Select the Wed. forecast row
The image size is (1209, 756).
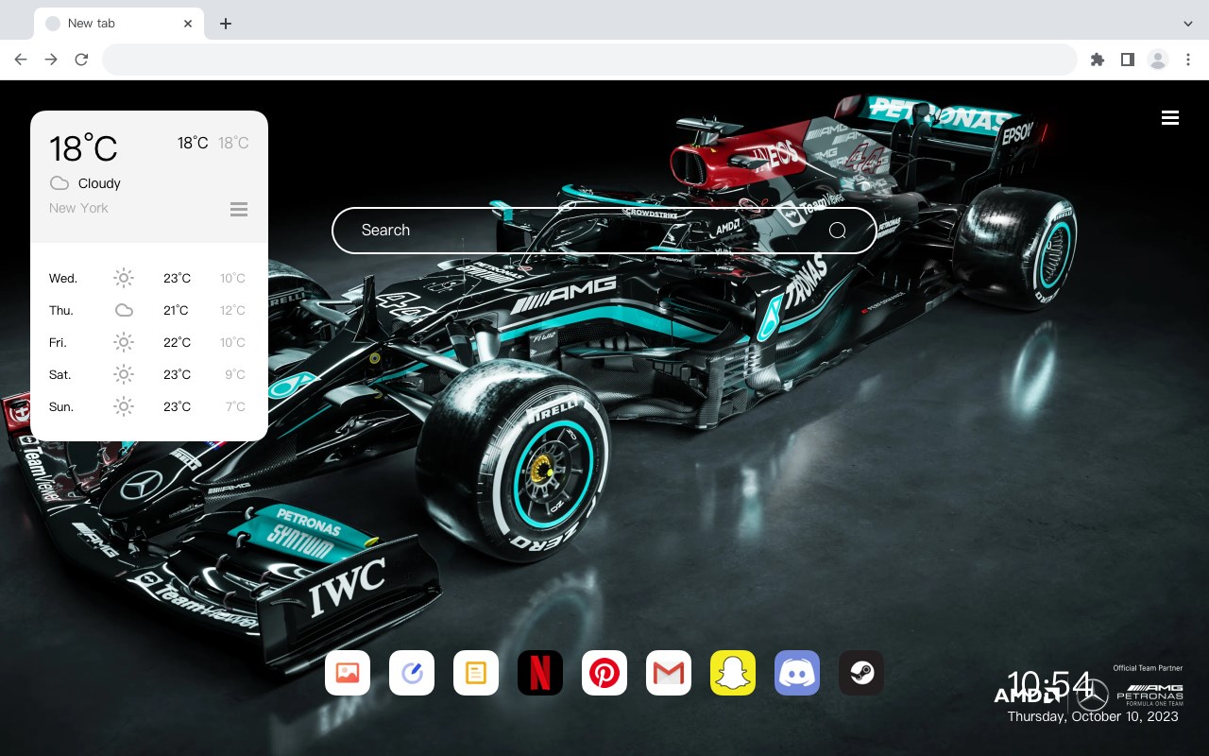pyautogui.click(x=148, y=278)
